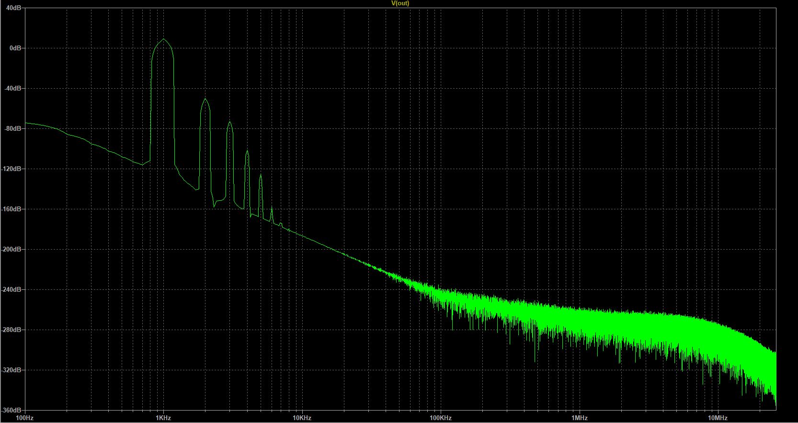
Task: Click the 0dB axis label
Action: click(x=16, y=48)
